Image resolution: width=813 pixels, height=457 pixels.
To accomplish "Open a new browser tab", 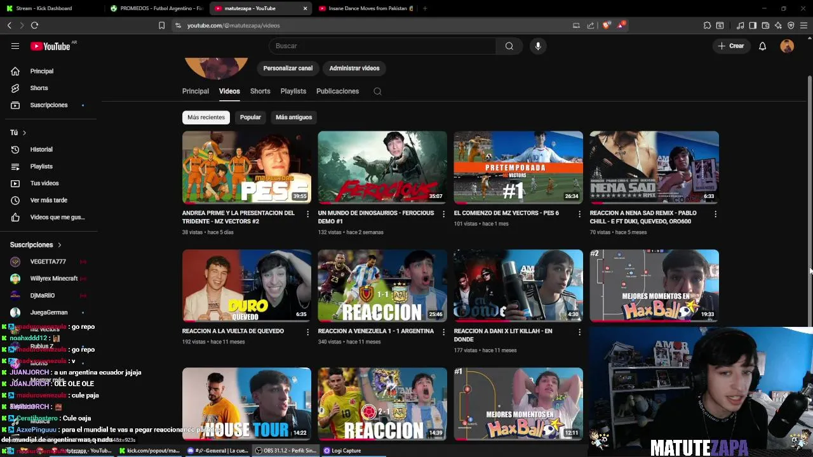I will click(x=425, y=8).
